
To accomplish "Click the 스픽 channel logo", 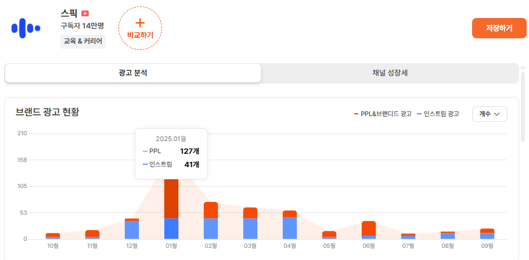I will (x=26, y=28).
